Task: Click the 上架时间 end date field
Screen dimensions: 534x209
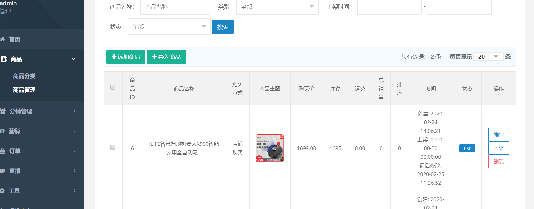Action: click(x=459, y=7)
